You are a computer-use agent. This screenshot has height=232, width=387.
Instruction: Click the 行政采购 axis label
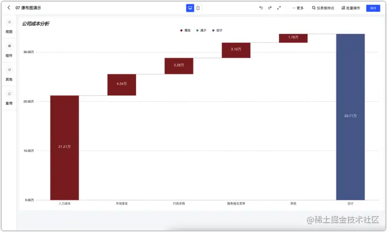coord(179,204)
